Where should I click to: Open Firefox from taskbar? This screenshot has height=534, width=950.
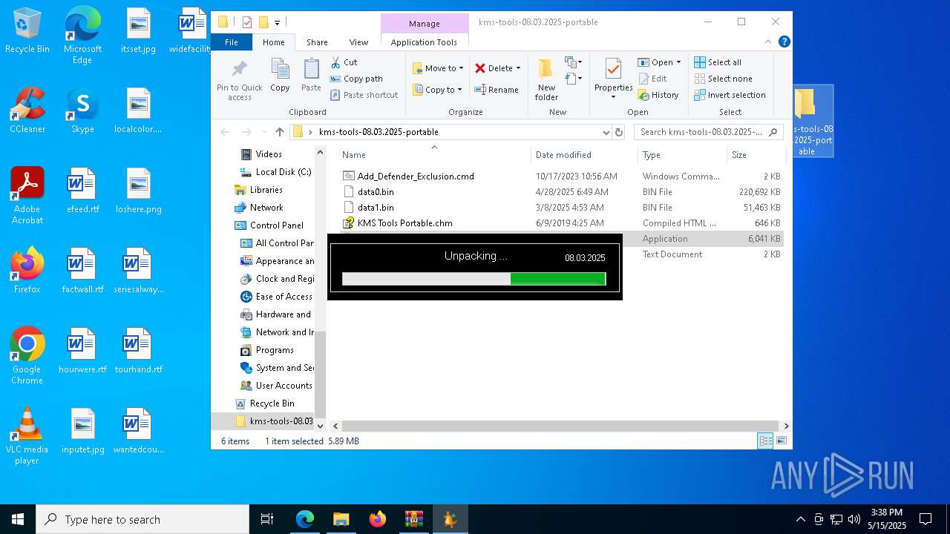[378, 519]
